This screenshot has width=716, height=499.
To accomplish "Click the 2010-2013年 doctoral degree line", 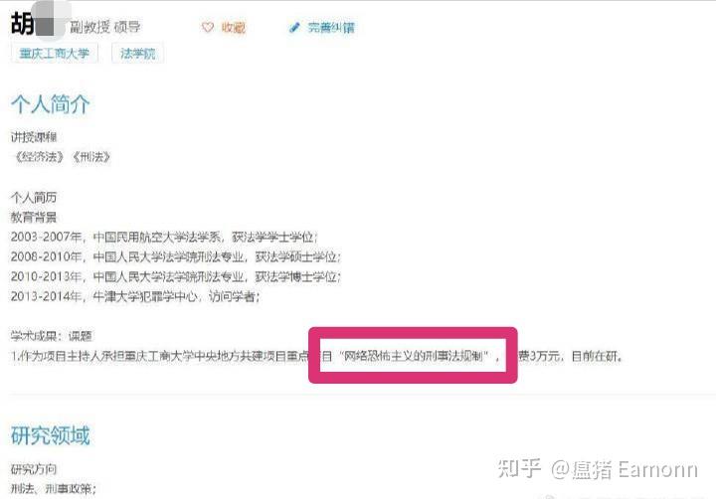I will pyautogui.click(x=176, y=276).
